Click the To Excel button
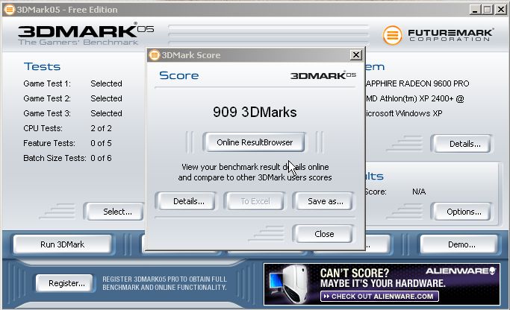The height and width of the screenshot is (310, 510). (255, 201)
